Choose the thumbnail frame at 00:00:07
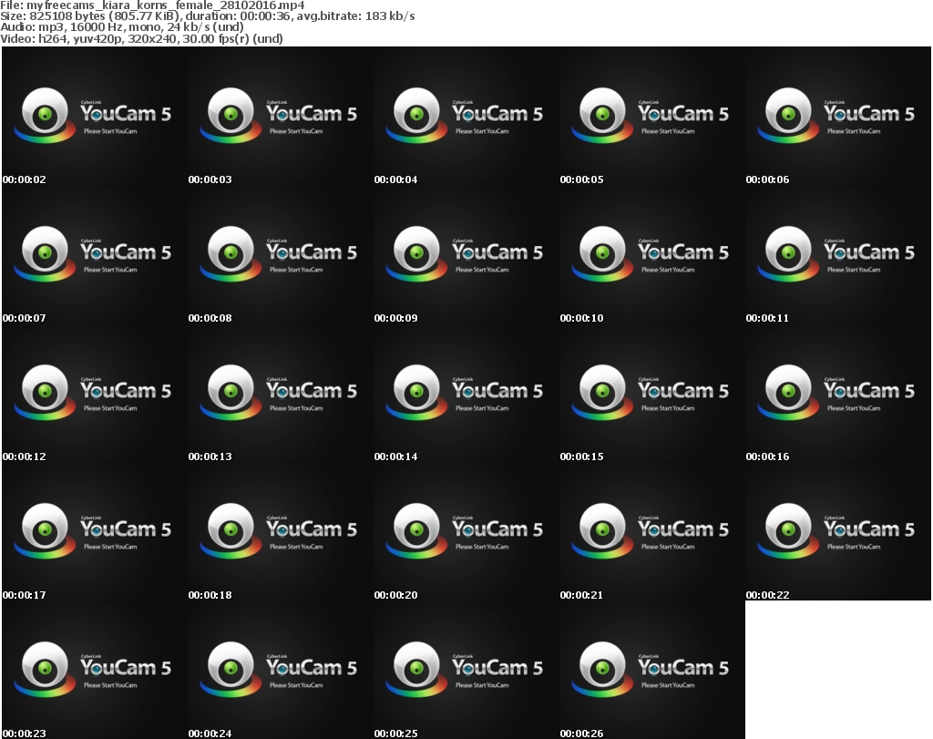 click(x=95, y=254)
